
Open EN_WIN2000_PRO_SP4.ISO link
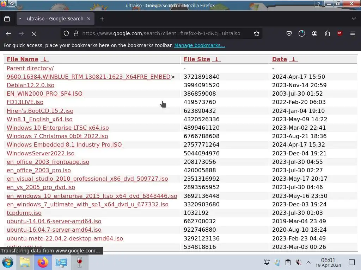(44, 94)
